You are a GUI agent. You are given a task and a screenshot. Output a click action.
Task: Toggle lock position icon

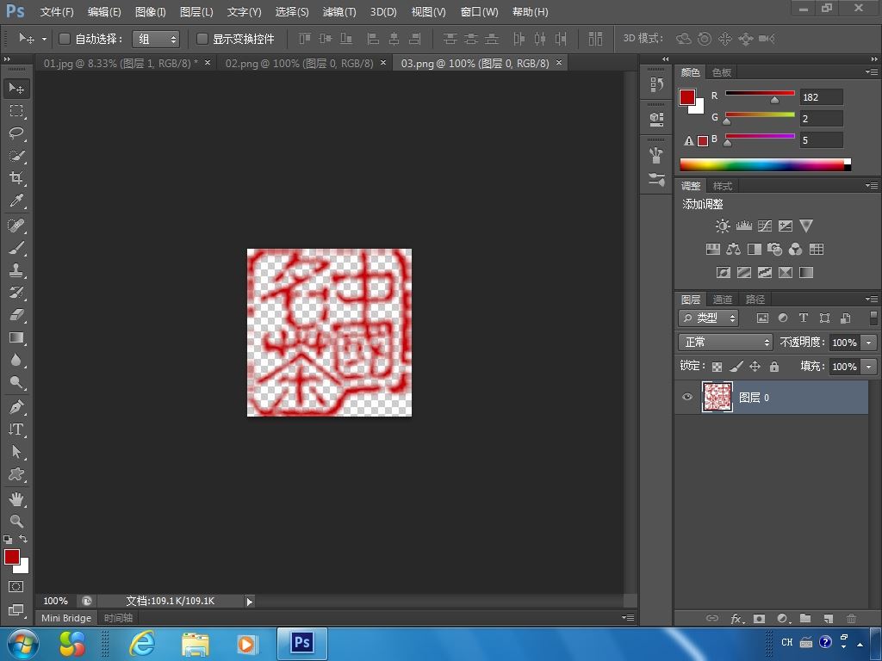pyautogui.click(x=755, y=367)
